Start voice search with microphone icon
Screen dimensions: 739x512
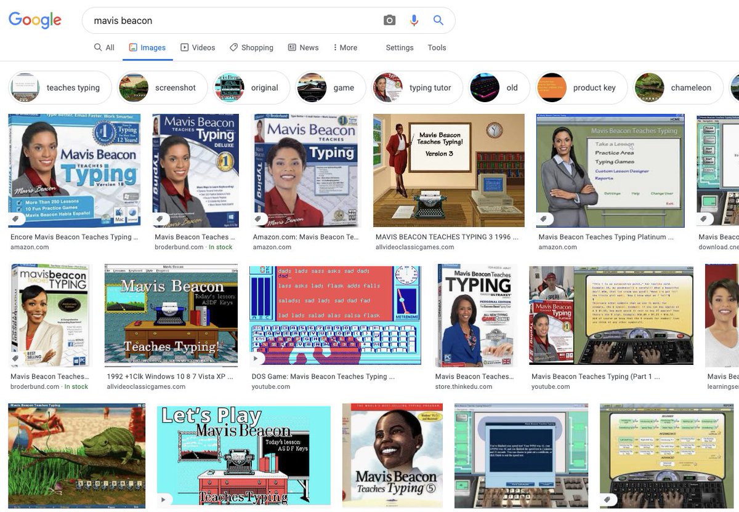414,20
